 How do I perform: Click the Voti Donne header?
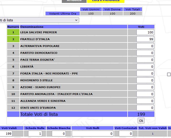[112, 9]
